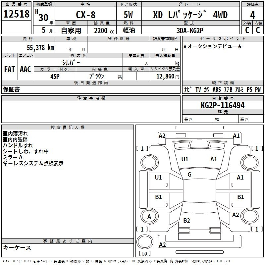Select the 12518 lot number
This screenshot has width=265, height=265.
click(17, 14)
